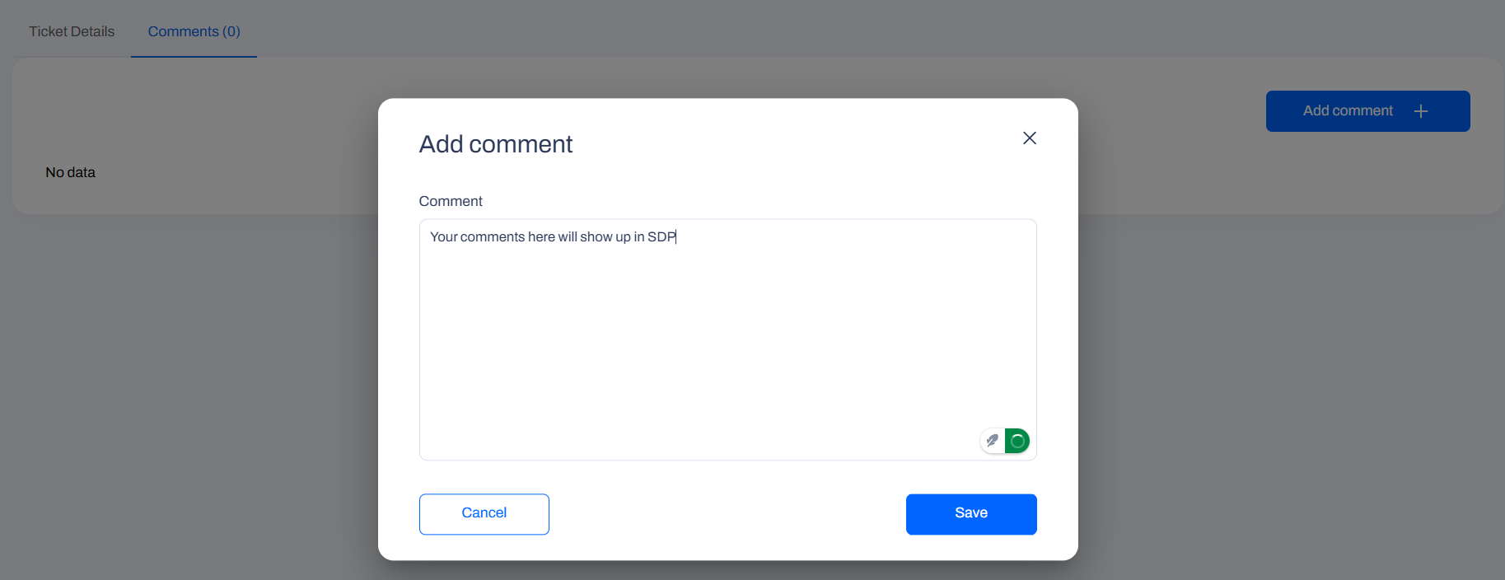
Task: Click the word "will" in the comment
Action: click(568, 237)
